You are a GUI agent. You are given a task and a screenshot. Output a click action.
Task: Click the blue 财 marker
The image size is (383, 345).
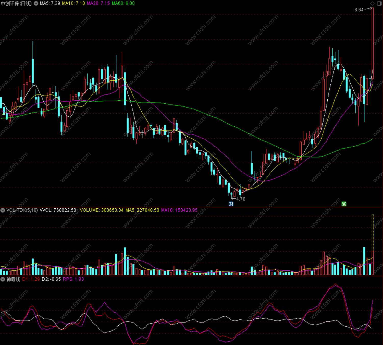(231, 204)
